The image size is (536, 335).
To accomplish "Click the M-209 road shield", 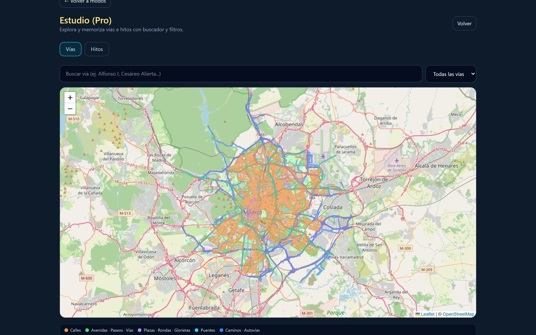I will coord(427,270).
